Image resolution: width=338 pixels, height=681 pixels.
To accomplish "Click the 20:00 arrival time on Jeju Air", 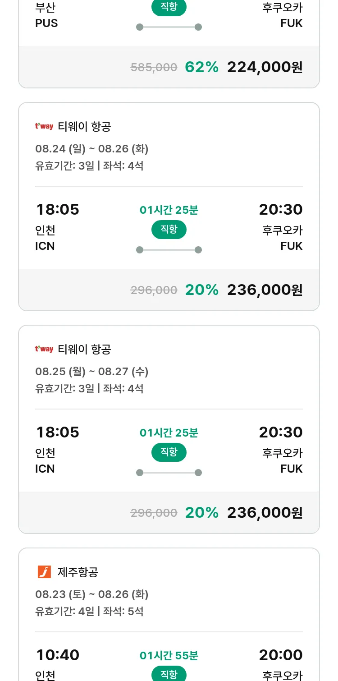I will [280, 655].
